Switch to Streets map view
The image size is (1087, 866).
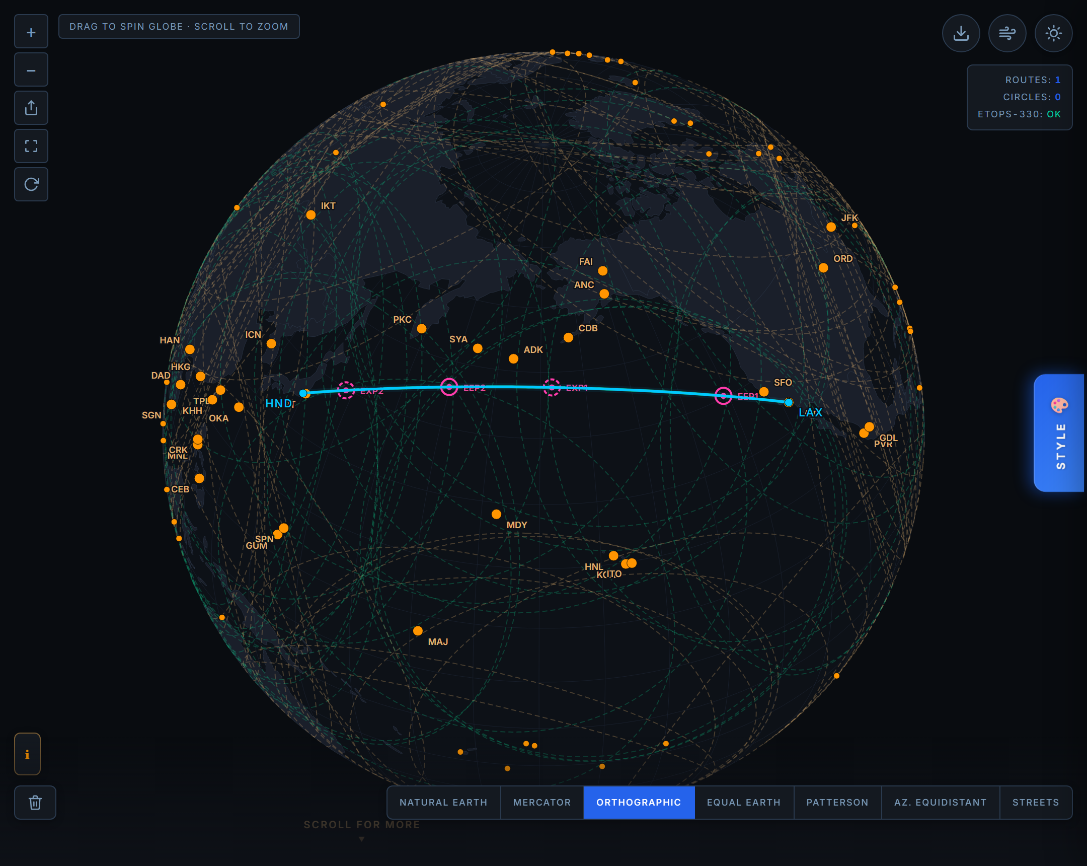pos(1036,803)
